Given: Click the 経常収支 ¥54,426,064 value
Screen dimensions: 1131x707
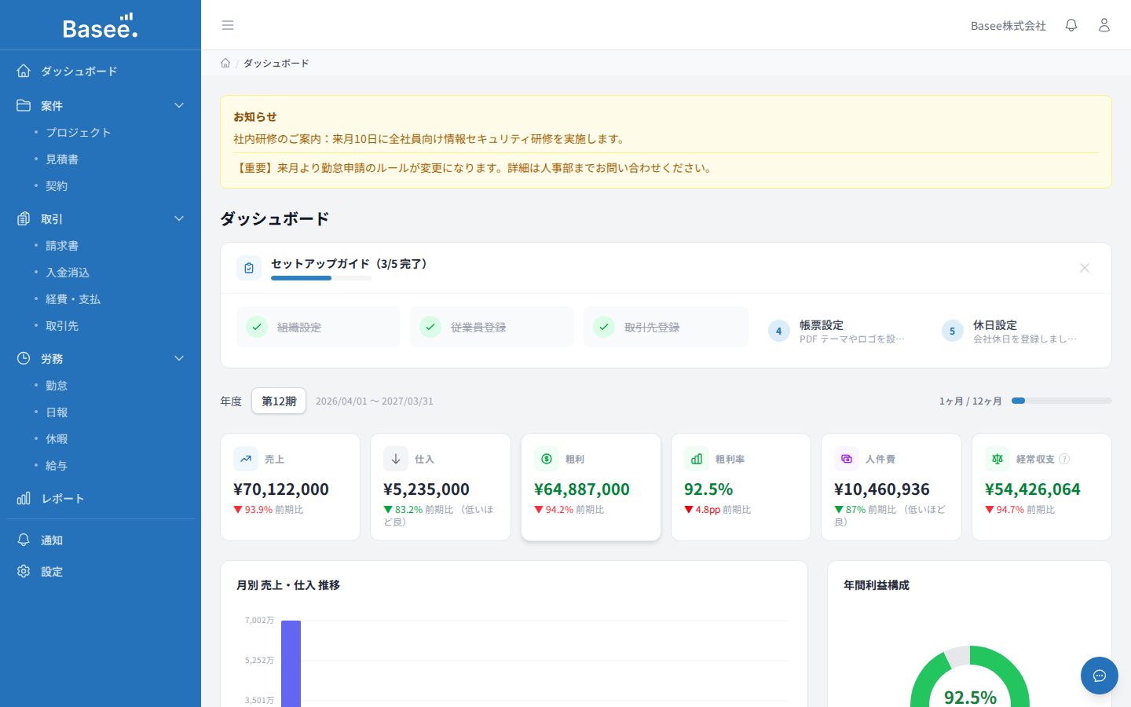Looking at the screenshot, I should [1033, 489].
